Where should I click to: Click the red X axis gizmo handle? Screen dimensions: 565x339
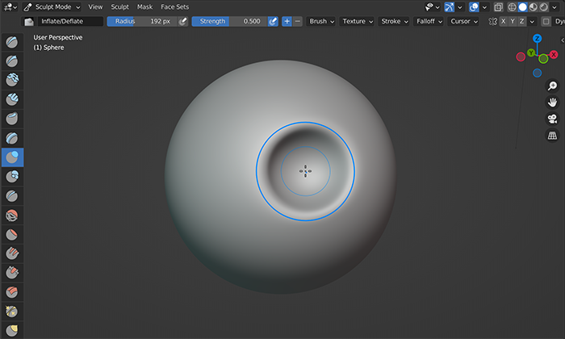tap(554, 55)
